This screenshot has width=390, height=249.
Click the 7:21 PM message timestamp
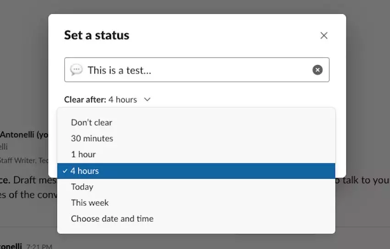point(39,246)
